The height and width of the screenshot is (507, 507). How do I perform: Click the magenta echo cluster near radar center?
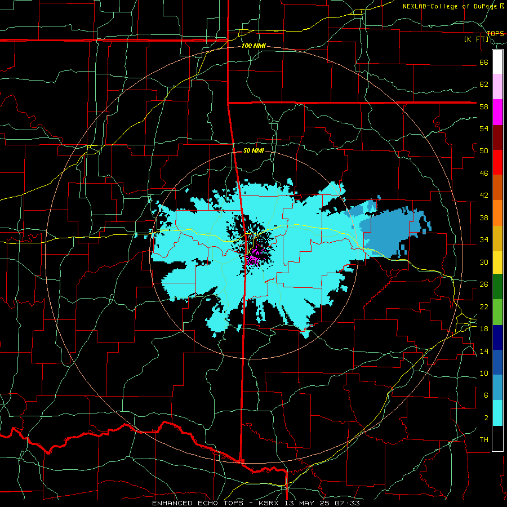coord(253,259)
